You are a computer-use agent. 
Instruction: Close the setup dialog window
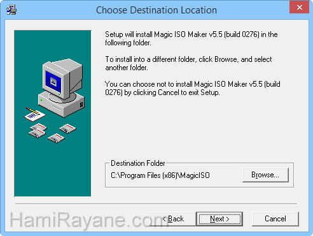pyautogui.click(x=300, y=7)
